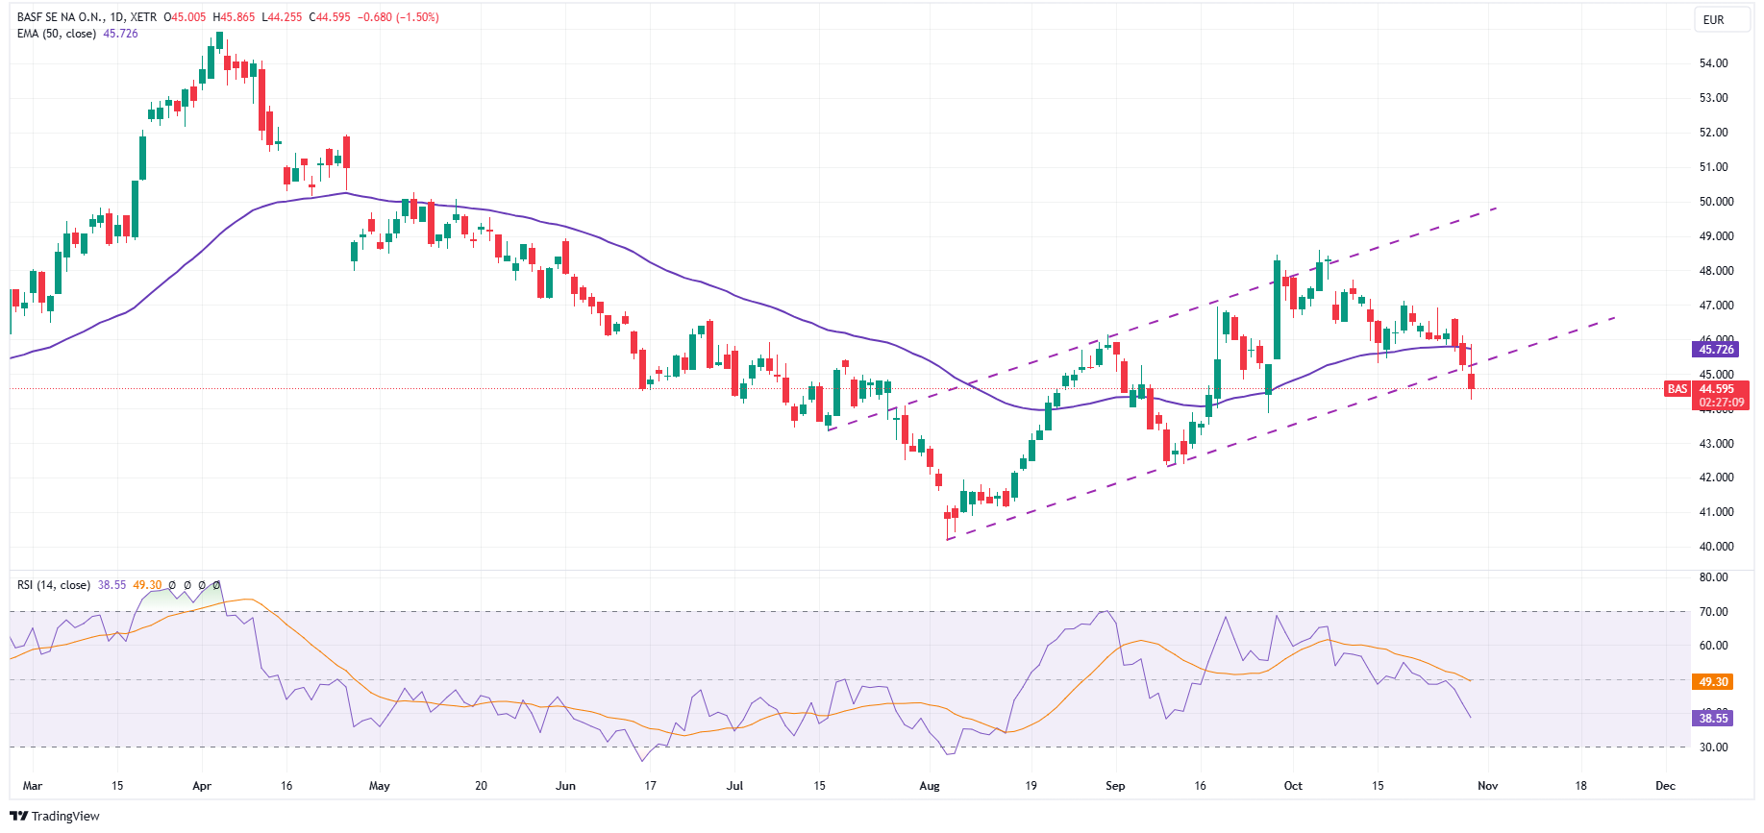
Task: Click the TradingView logo
Action: coord(55,816)
